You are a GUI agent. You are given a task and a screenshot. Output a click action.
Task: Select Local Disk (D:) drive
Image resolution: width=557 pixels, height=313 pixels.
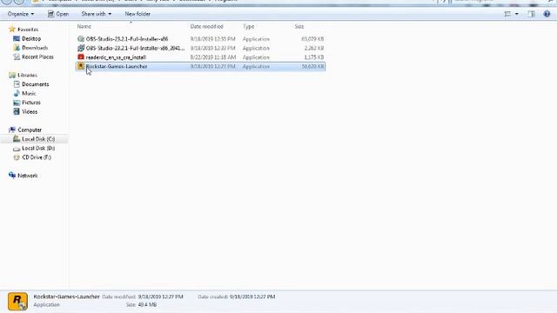38,148
